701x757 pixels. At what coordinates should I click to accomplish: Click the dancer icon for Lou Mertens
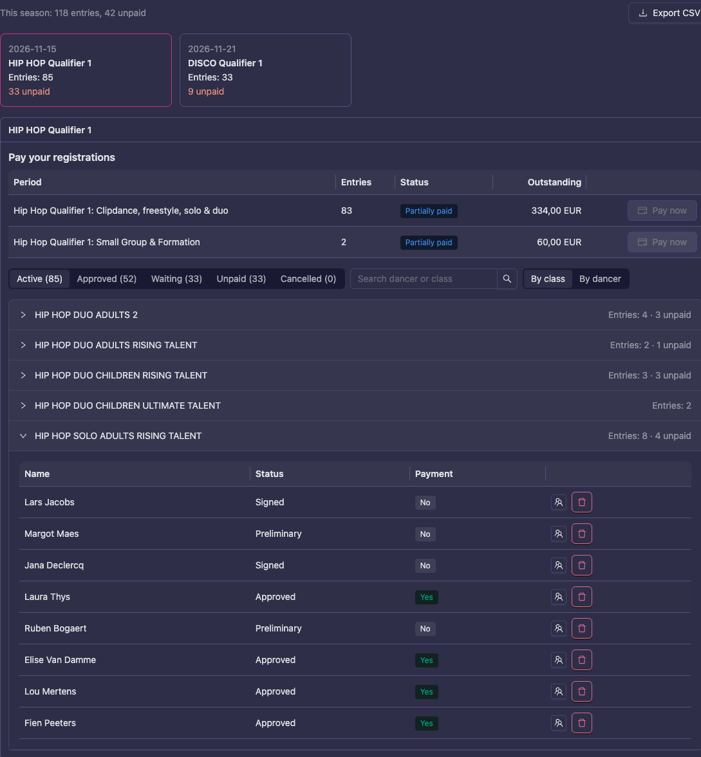[x=559, y=691]
